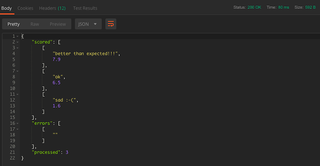
Task: Open the Cookies tab
Action: click(x=25, y=8)
